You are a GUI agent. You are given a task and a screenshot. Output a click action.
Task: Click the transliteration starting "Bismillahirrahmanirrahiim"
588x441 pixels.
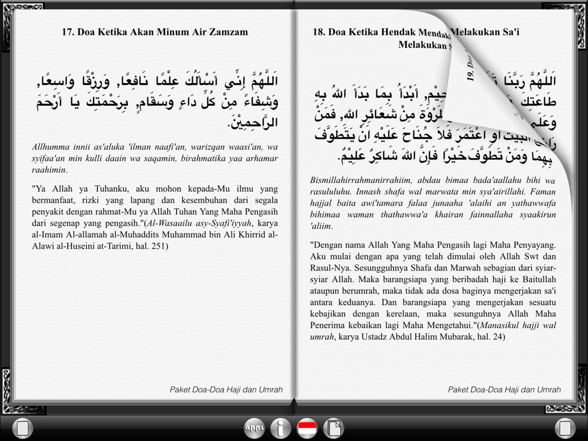(433, 203)
